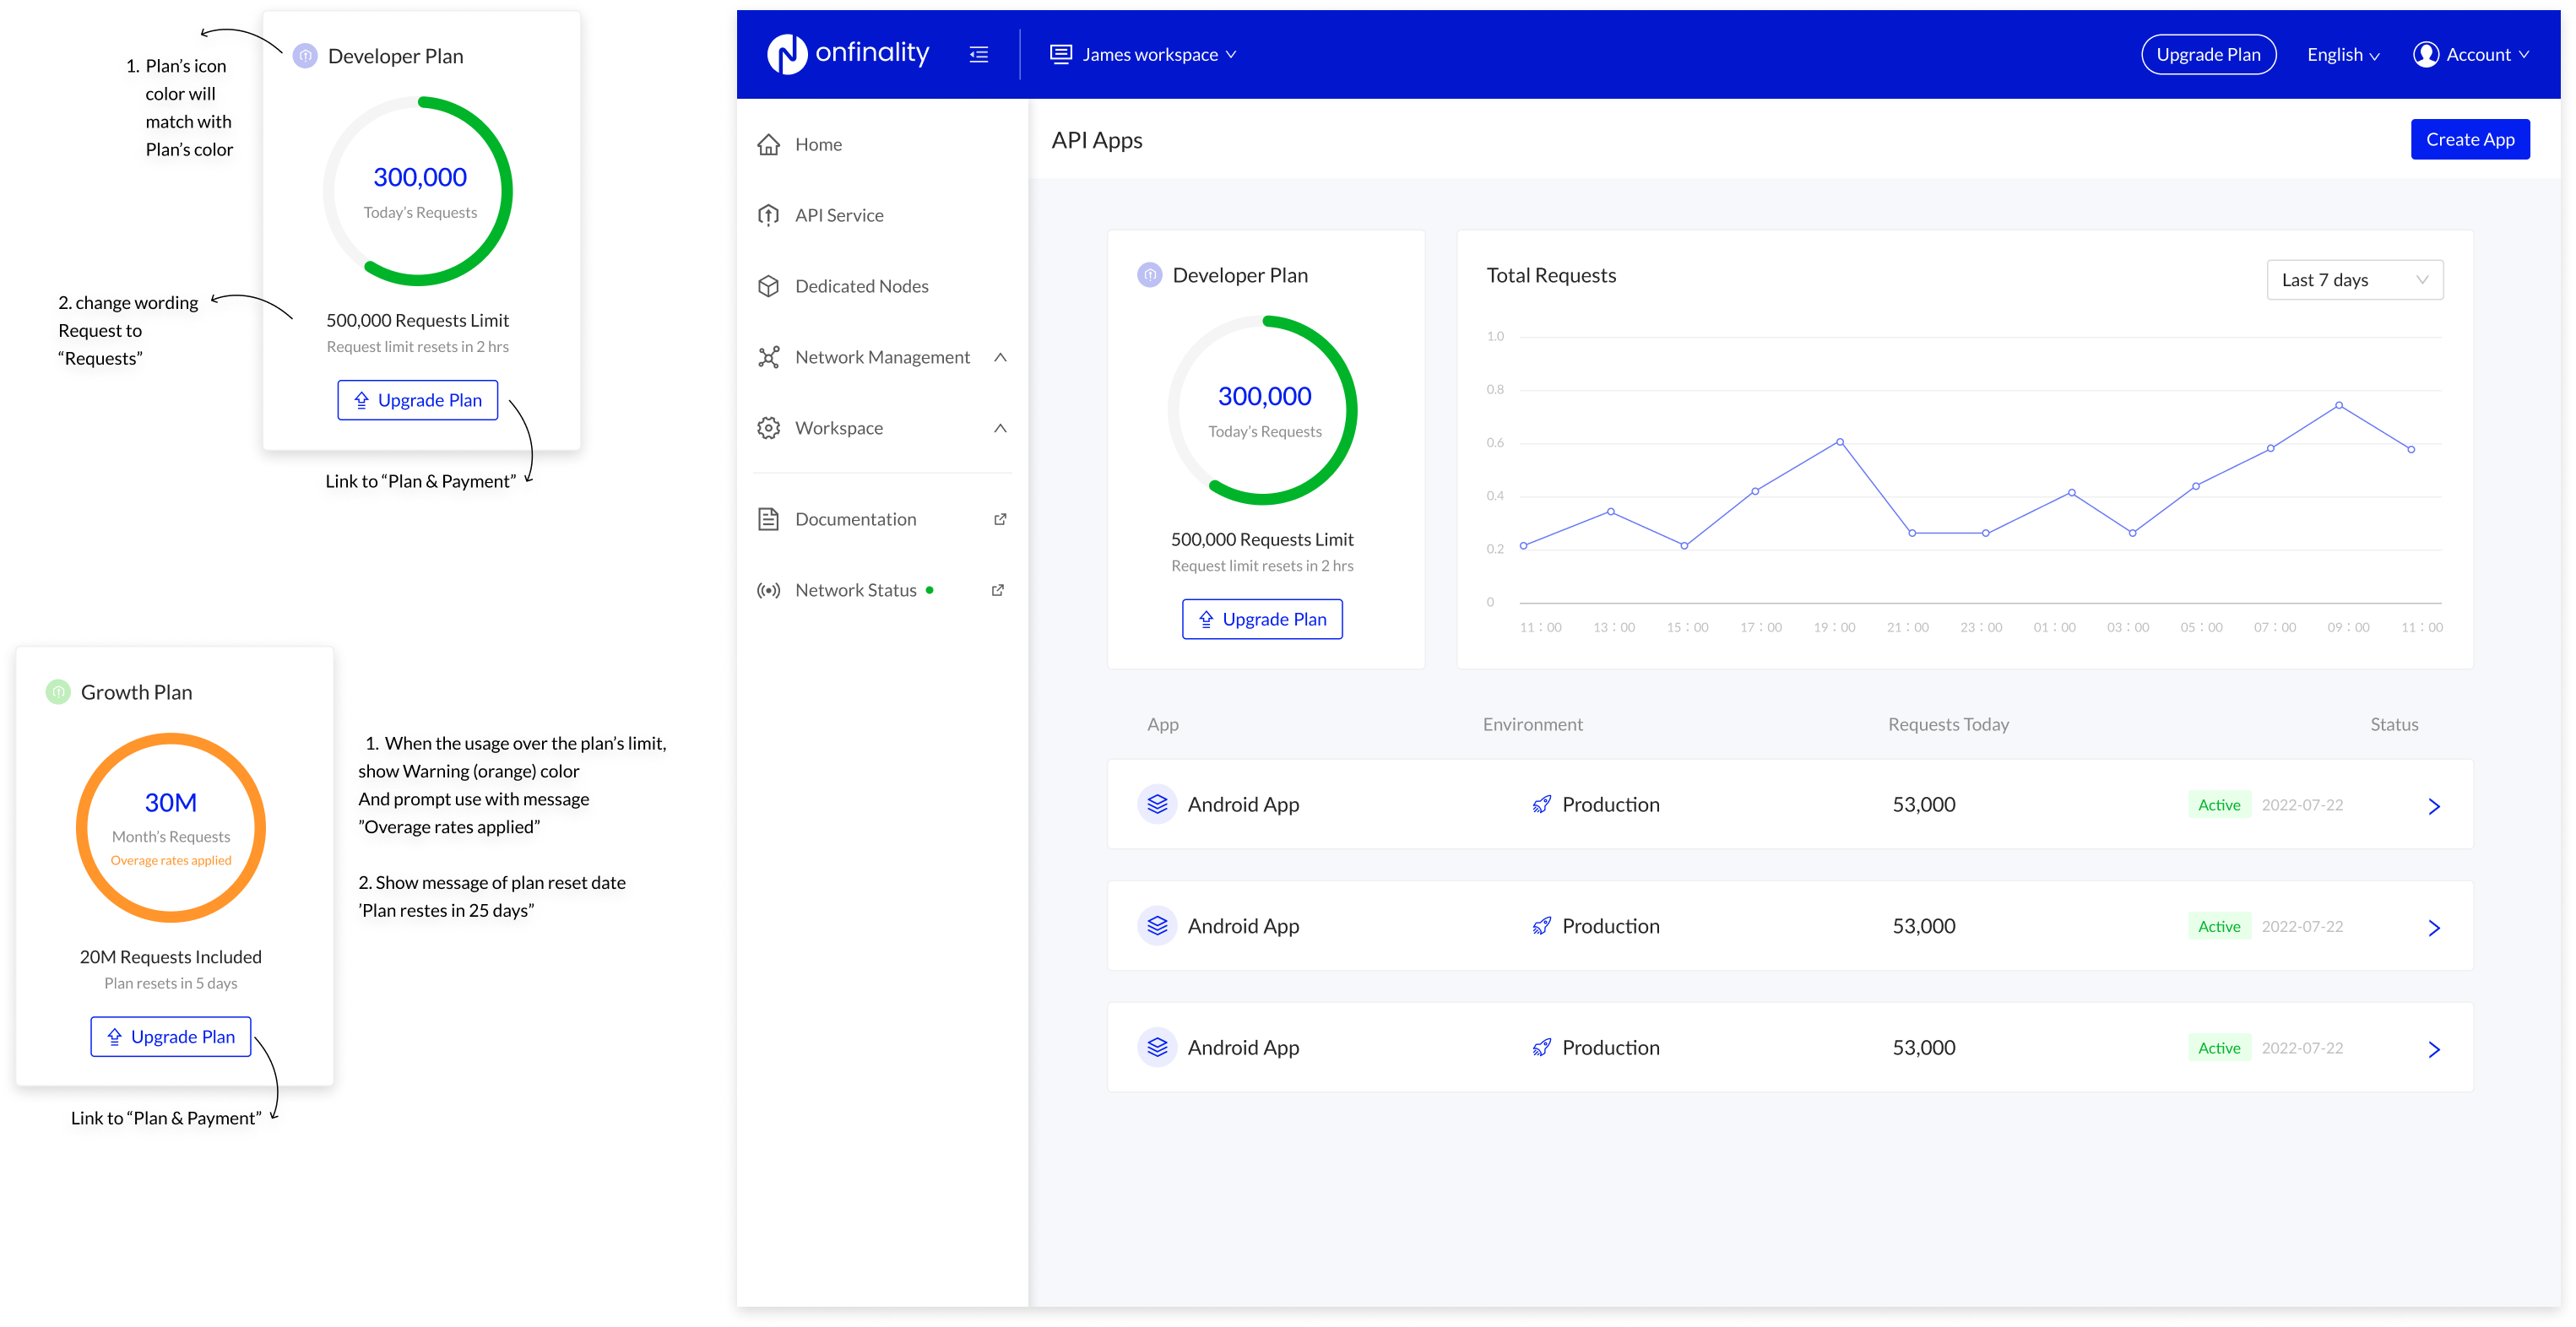The image size is (2576, 1327).
Task: Click the Dedicated Nodes cube icon
Action: click(x=768, y=287)
